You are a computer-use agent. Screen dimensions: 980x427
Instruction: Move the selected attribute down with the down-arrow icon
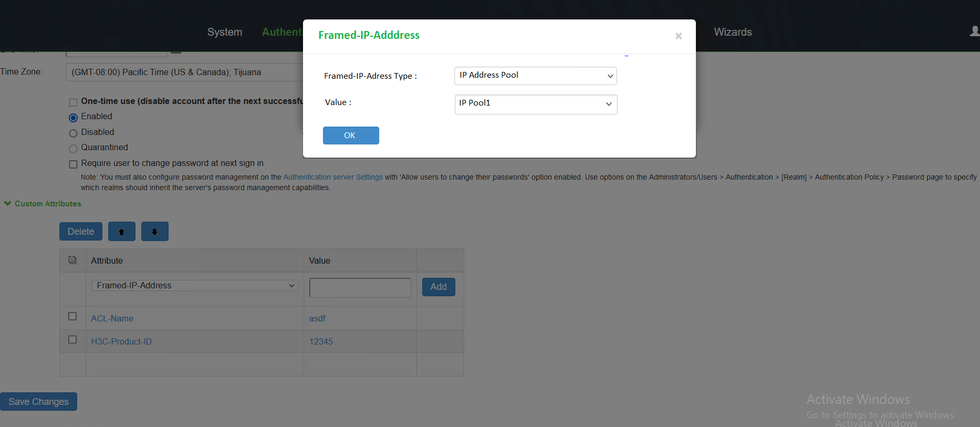click(x=154, y=231)
